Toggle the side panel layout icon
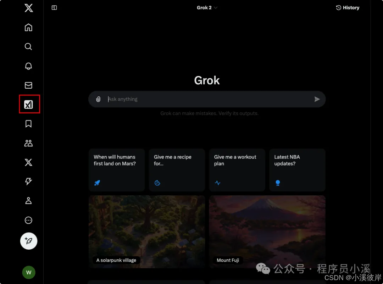The image size is (383, 284). pos(54,8)
